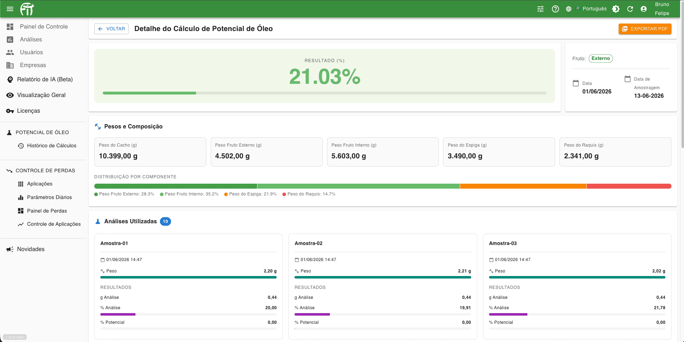Screen dimensions: 684x342
Task: Open the user account avatar icon
Action: pyautogui.click(x=644, y=9)
